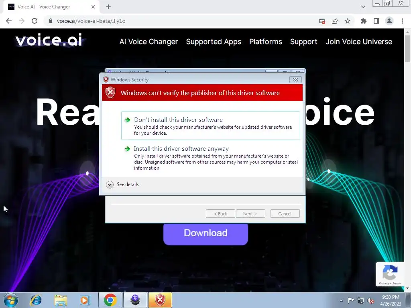The width and height of the screenshot is (411, 308).
Task: Expand the tab search chevron
Action: pos(363,7)
